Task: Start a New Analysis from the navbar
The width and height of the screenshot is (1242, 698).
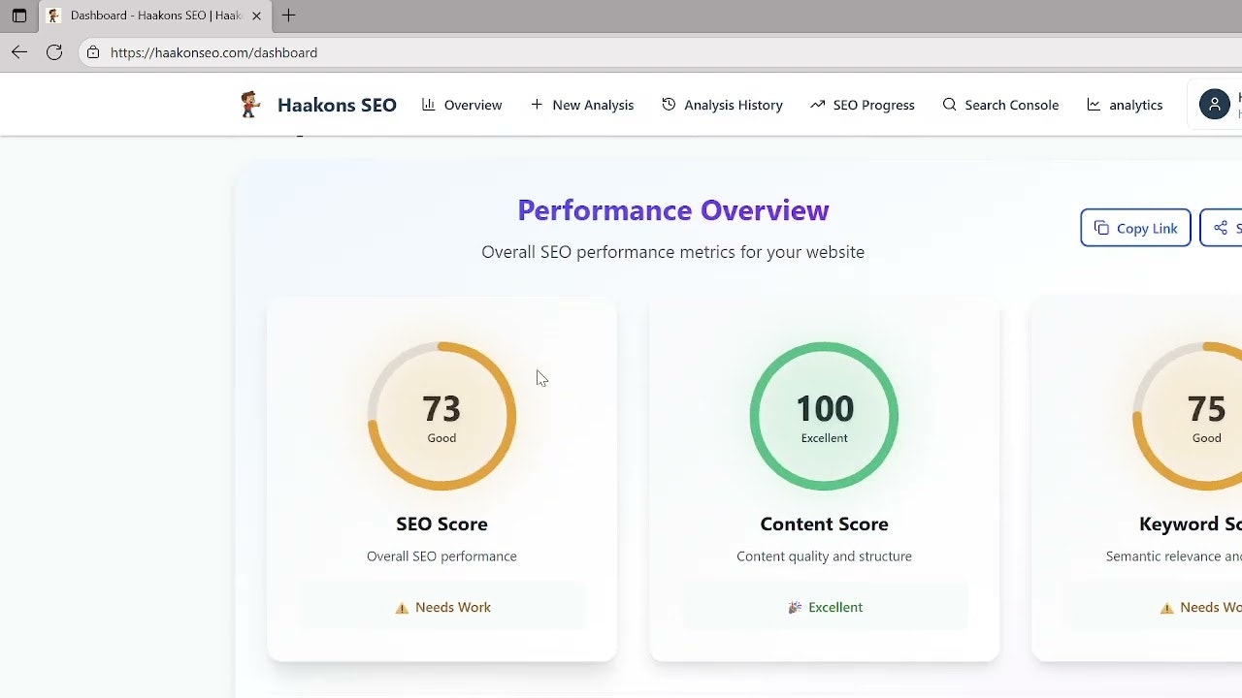Action: click(x=582, y=105)
